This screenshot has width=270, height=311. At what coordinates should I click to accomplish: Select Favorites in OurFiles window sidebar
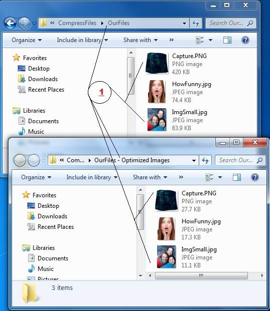click(x=30, y=58)
